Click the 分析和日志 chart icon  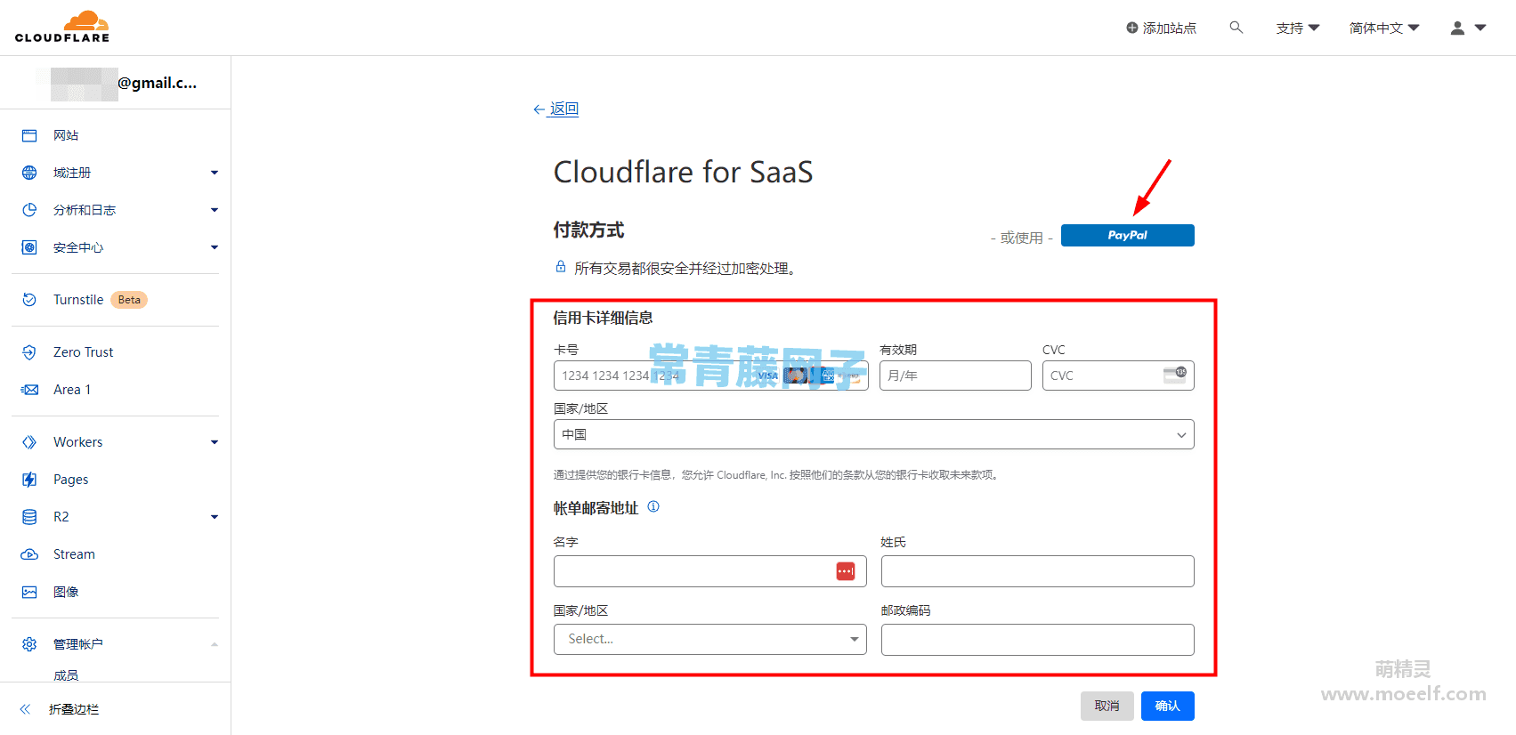pyautogui.click(x=29, y=210)
